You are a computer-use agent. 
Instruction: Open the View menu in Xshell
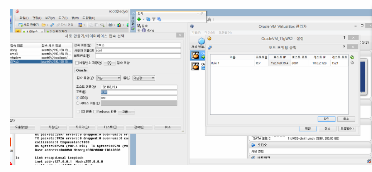pyautogui.click(x=49, y=18)
